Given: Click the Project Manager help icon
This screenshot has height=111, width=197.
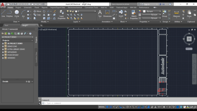Looking at the screenshot, I should (x=30, y=34).
